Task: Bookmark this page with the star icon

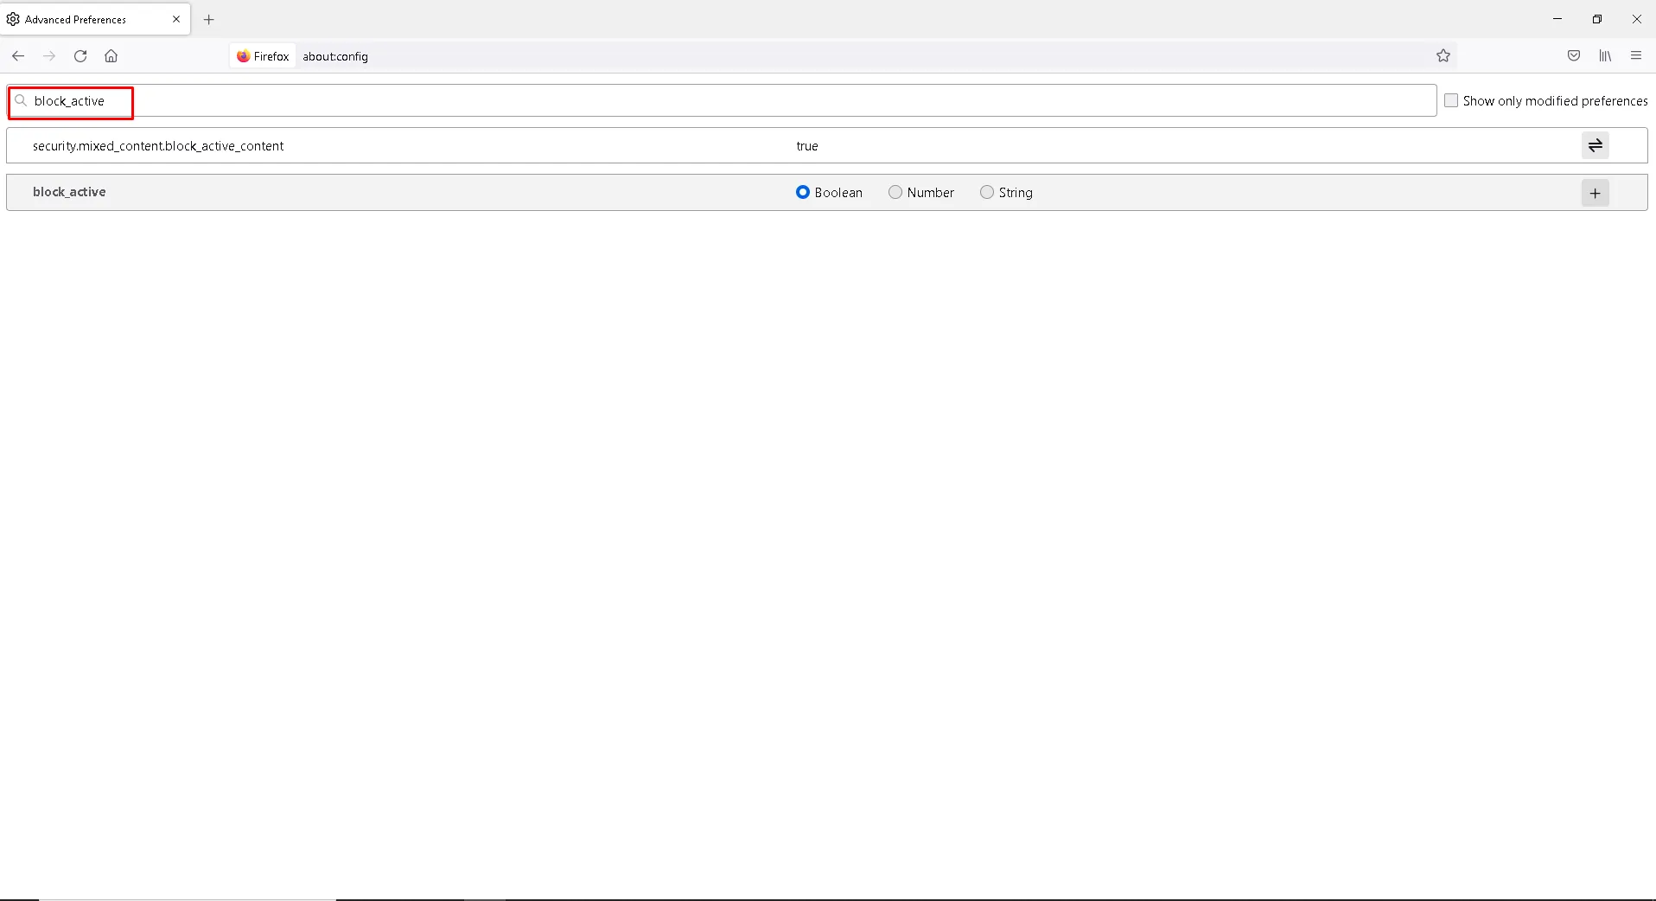Action: (1443, 56)
